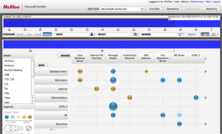
Task: Open the Preferences link
Action: click(x=197, y=2)
